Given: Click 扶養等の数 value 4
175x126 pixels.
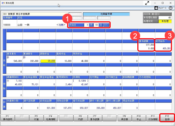Looking at the screenshot, I should point(21,108).
